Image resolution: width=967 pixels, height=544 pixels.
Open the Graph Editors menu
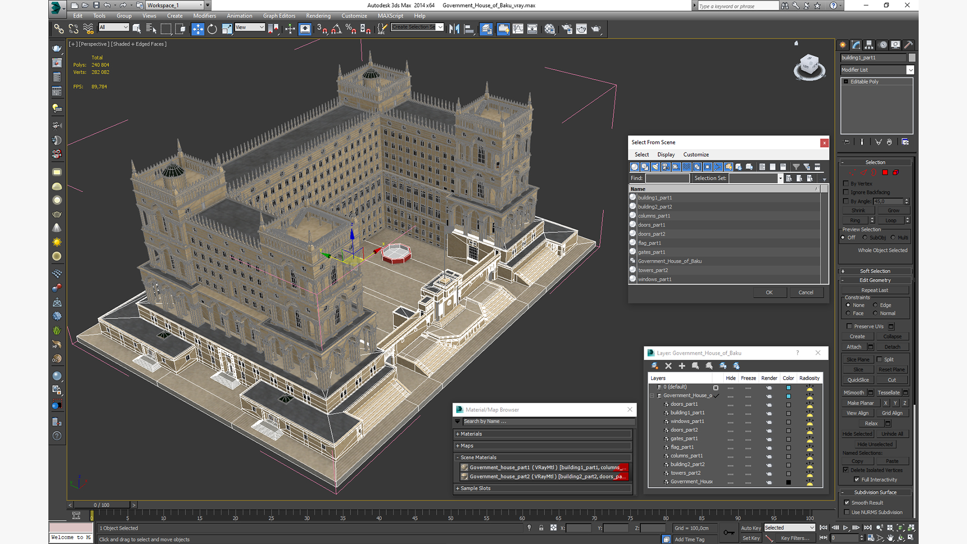(279, 16)
